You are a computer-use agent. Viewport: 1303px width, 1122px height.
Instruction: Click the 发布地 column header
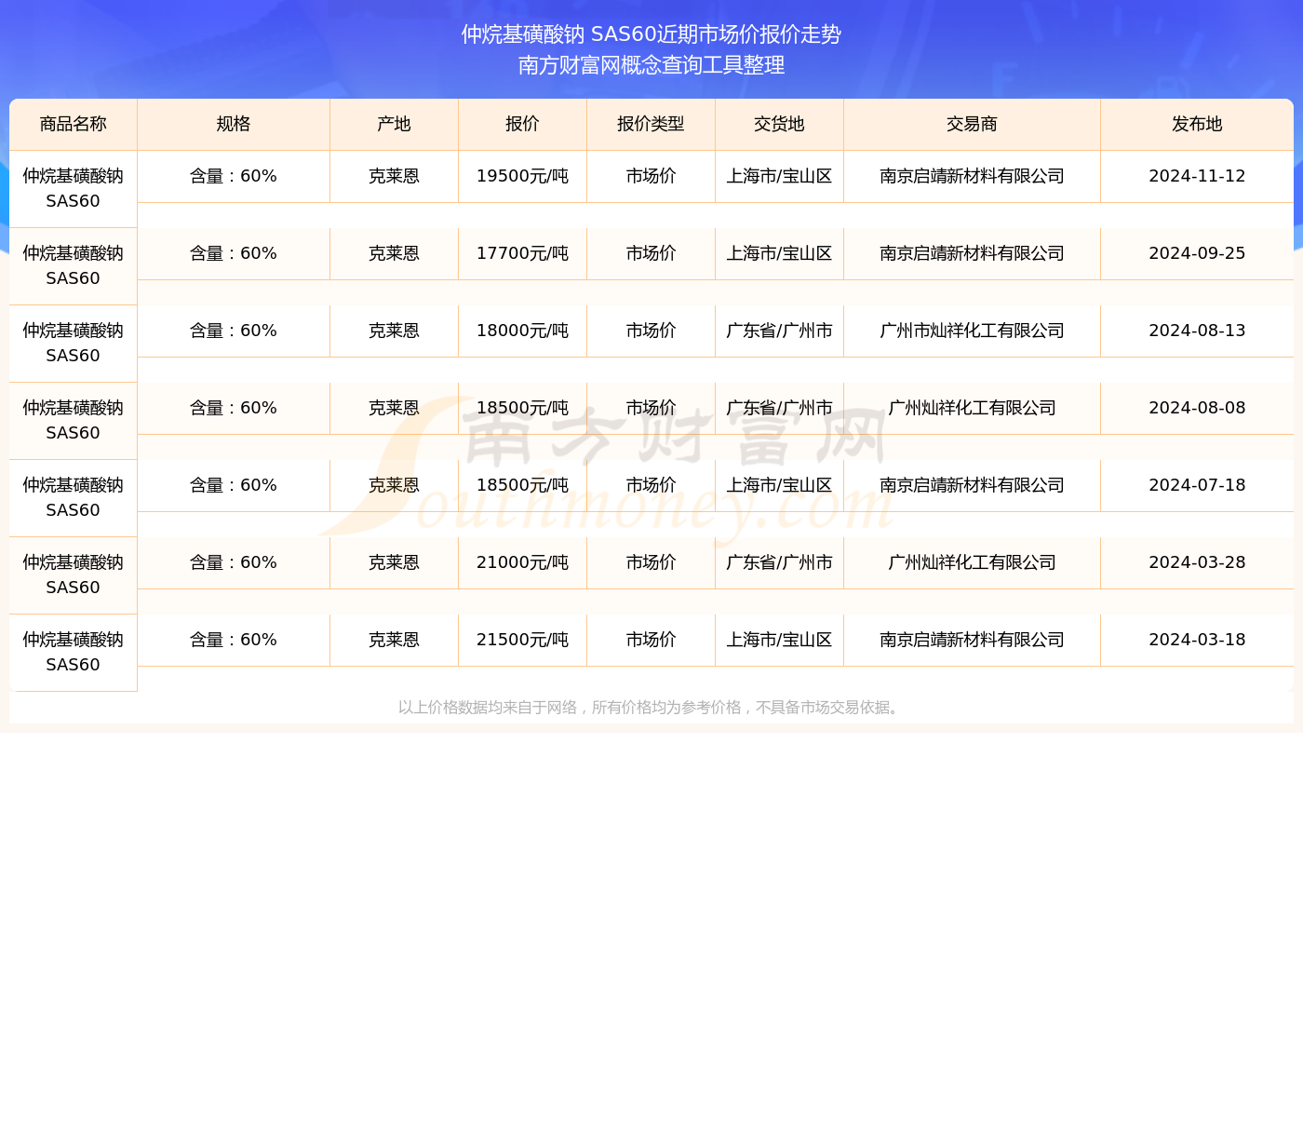(x=1197, y=125)
